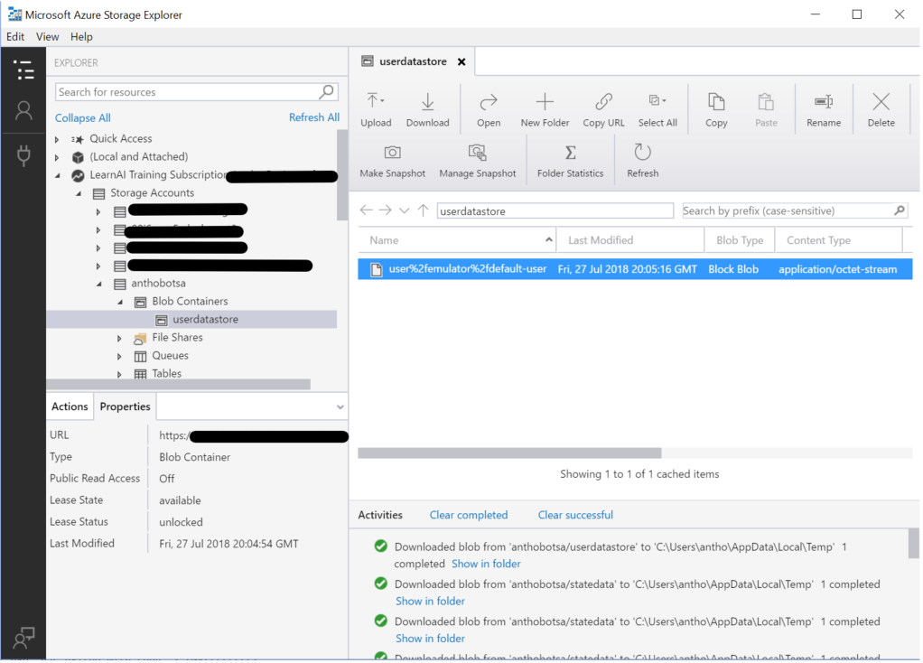Click the search magnifier in resource search

coord(327,91)
